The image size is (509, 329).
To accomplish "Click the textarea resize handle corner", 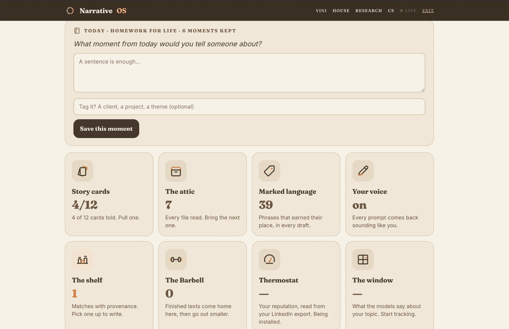I will (423, 90).
